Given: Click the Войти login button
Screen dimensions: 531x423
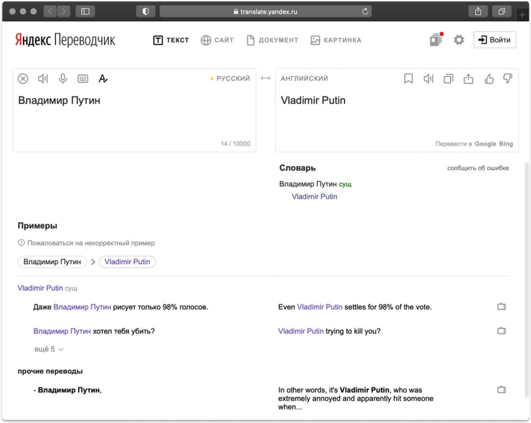Looking at the screenshot, I should pos(495,40).
